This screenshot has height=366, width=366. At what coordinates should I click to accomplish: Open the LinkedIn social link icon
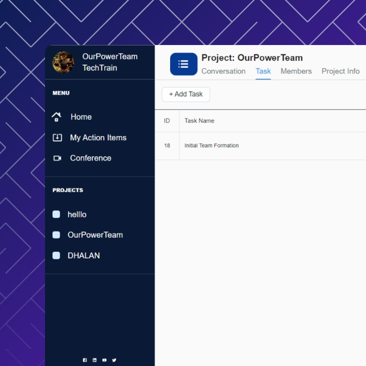pyautogui.click(x=94, y=360)
